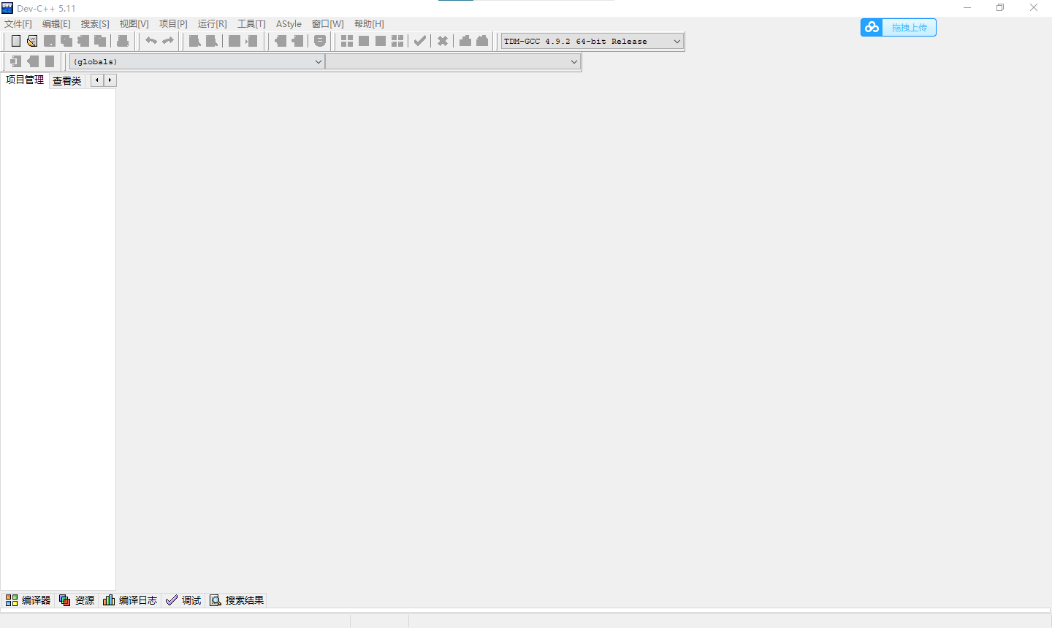Open the 帮助[H] menu
1052x628 pixels.
tap(369, 24)
